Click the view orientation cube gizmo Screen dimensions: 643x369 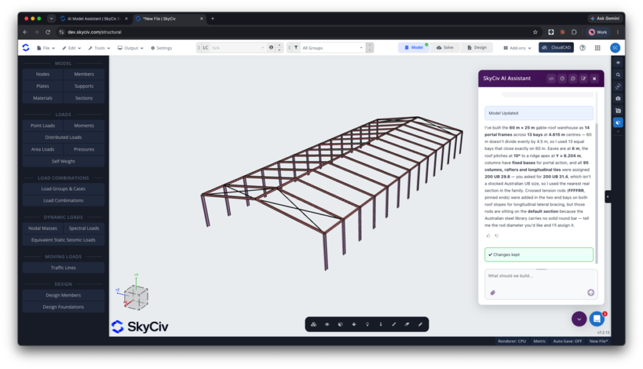136,297
